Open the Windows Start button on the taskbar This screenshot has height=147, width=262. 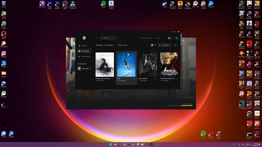coord(111,145)
